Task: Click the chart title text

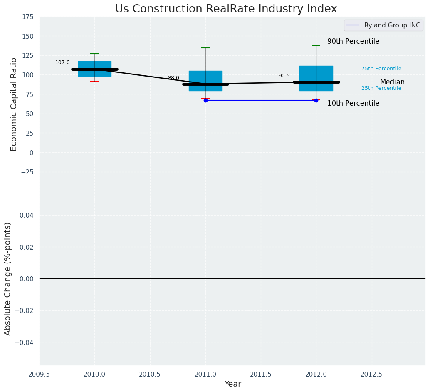Action: [226, 9]
